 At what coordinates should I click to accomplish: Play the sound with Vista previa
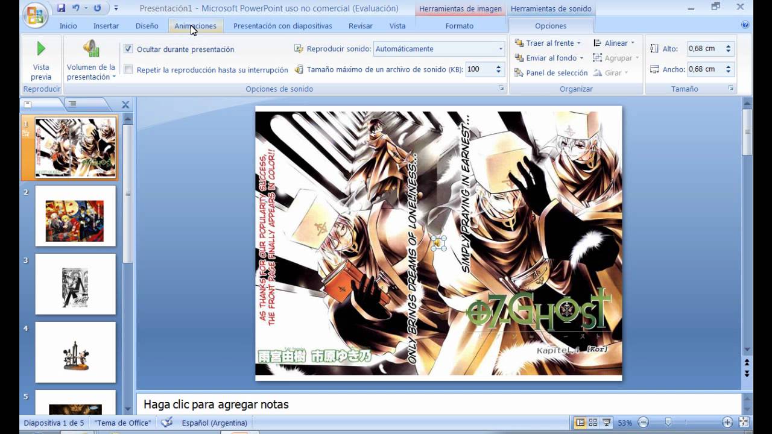coord(41,59)
